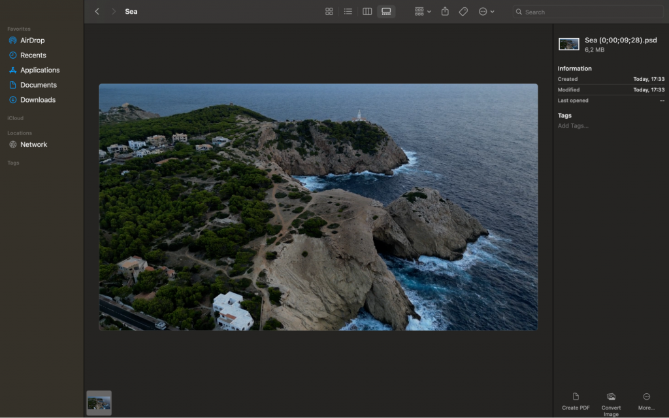Image resolution: width=669 pixels, height=418 pixels.
Task: Navigate back with the chevron
Action: pyautogui.click(x=97, y=11)
